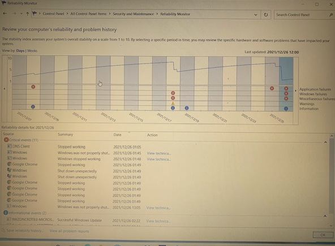Move the chart to earlier dates with left arrow
Screen dimensions: 335x246
click(x=5, y=89)
